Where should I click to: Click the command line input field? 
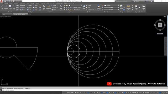85,90
